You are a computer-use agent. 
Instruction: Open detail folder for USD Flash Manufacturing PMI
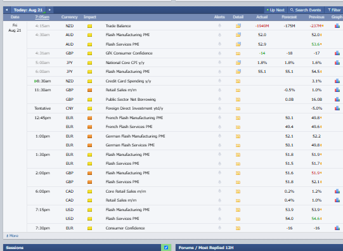tap(238, 210)
